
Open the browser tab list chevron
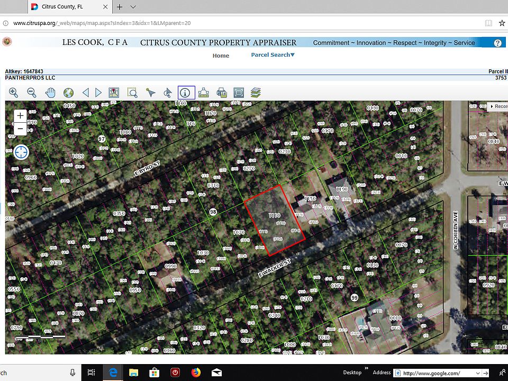pyautogui.click(x=133, y=7)
